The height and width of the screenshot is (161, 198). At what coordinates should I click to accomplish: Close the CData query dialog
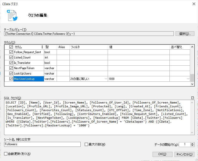click(194, 4)
